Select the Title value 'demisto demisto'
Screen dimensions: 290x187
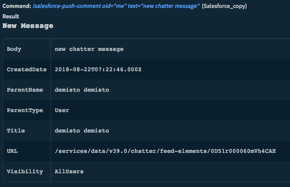(82, 131)
